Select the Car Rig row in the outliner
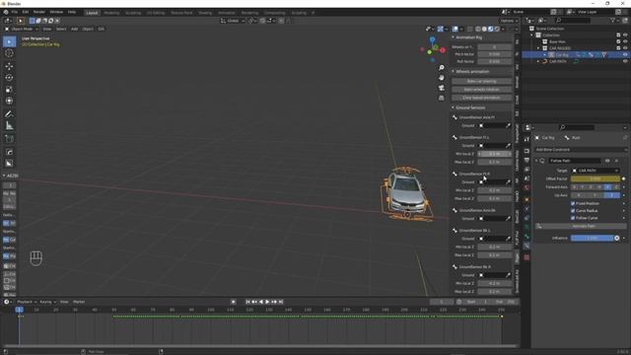Viewport: 631px width, 355px height. click(576, 55)
